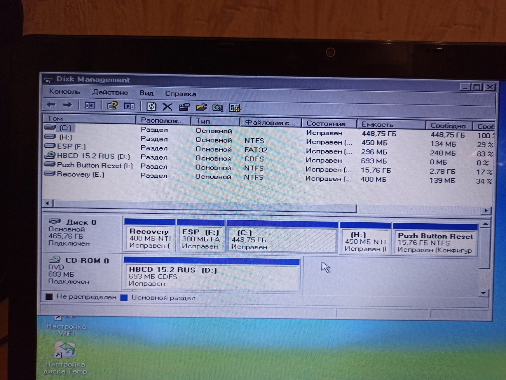
Task: Select the ESP (F:) 300 МБ partition block
Action: click(x=201, y=236)
